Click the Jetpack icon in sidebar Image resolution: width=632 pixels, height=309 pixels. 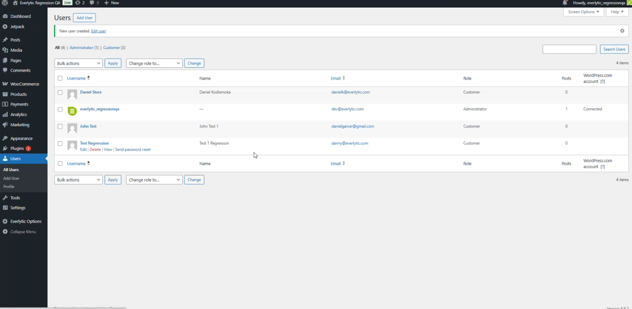coord(5,27)
